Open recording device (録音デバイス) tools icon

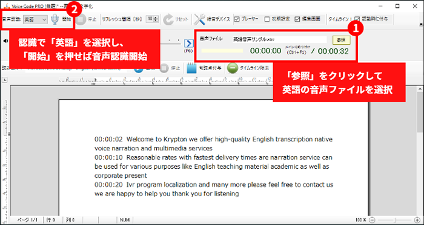tap(199, 19)
